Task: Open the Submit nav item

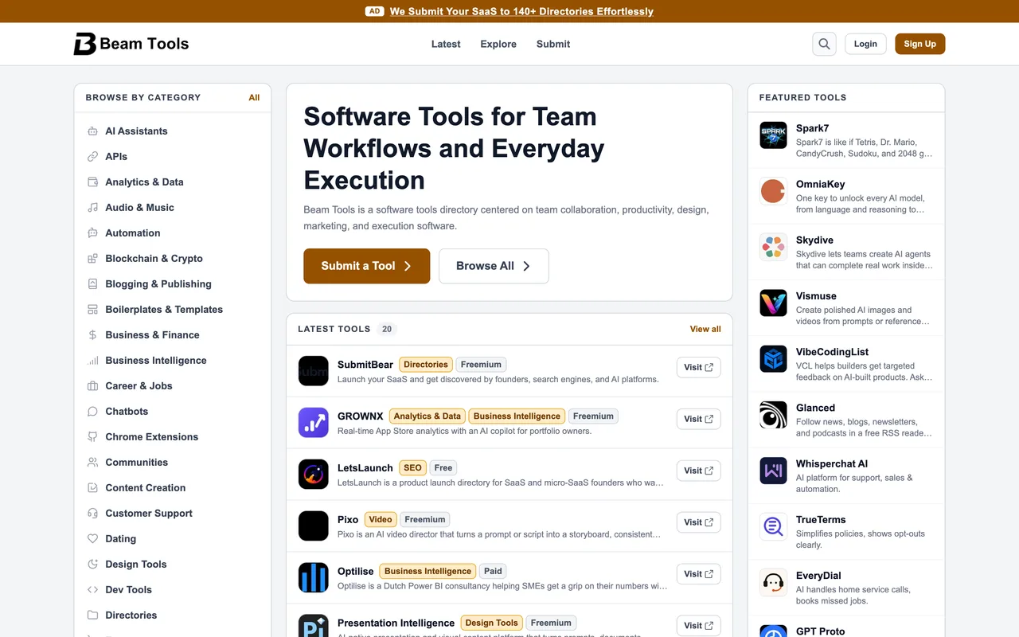Action: tap(553, 44)
